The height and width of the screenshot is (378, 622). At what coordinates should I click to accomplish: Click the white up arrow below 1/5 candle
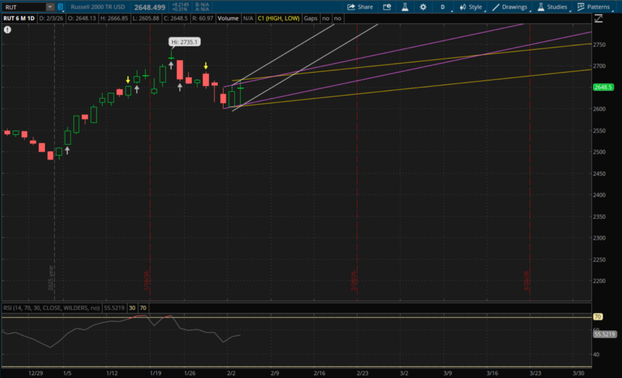[67, 150]
